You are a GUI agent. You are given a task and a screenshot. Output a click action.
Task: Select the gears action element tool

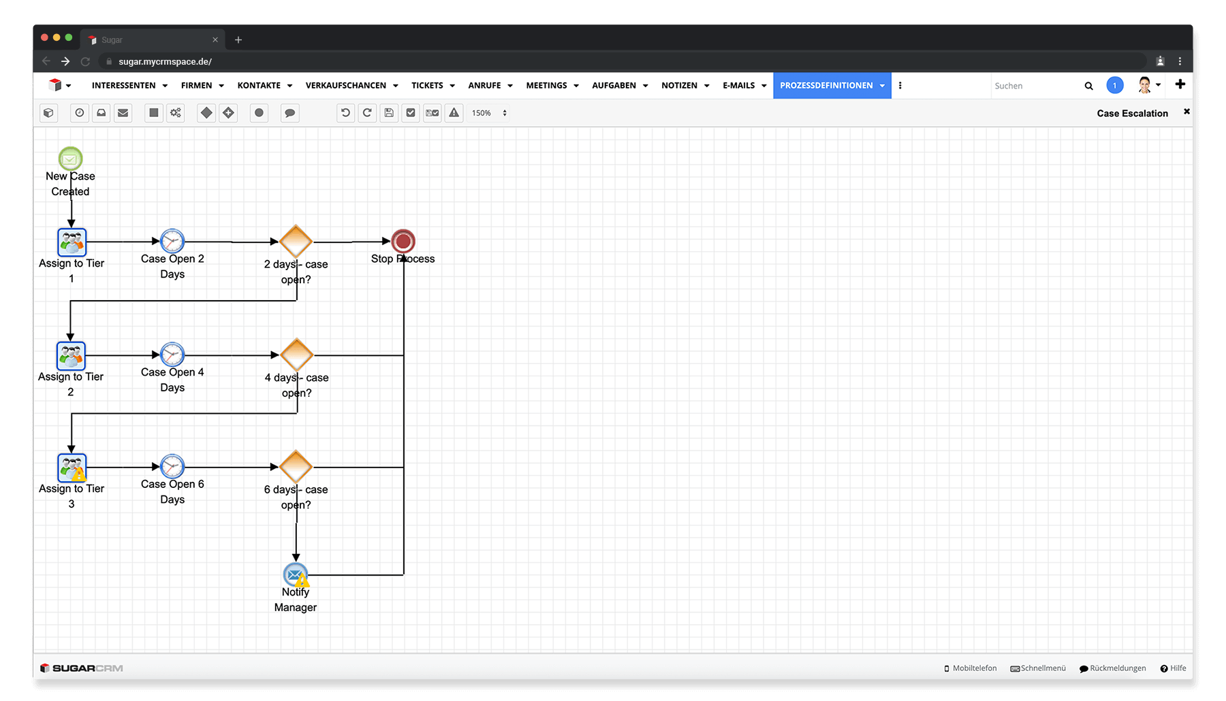point(176,113)
